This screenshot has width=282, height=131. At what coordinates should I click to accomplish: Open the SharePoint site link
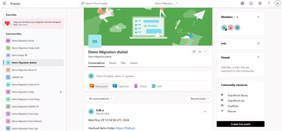[x=236, y=101]
